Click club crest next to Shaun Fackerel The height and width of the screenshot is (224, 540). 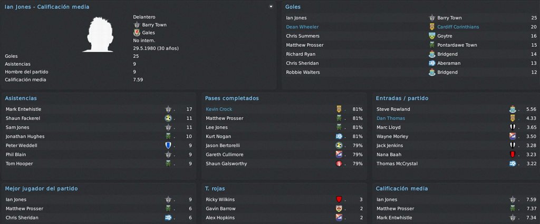point(168,118)
